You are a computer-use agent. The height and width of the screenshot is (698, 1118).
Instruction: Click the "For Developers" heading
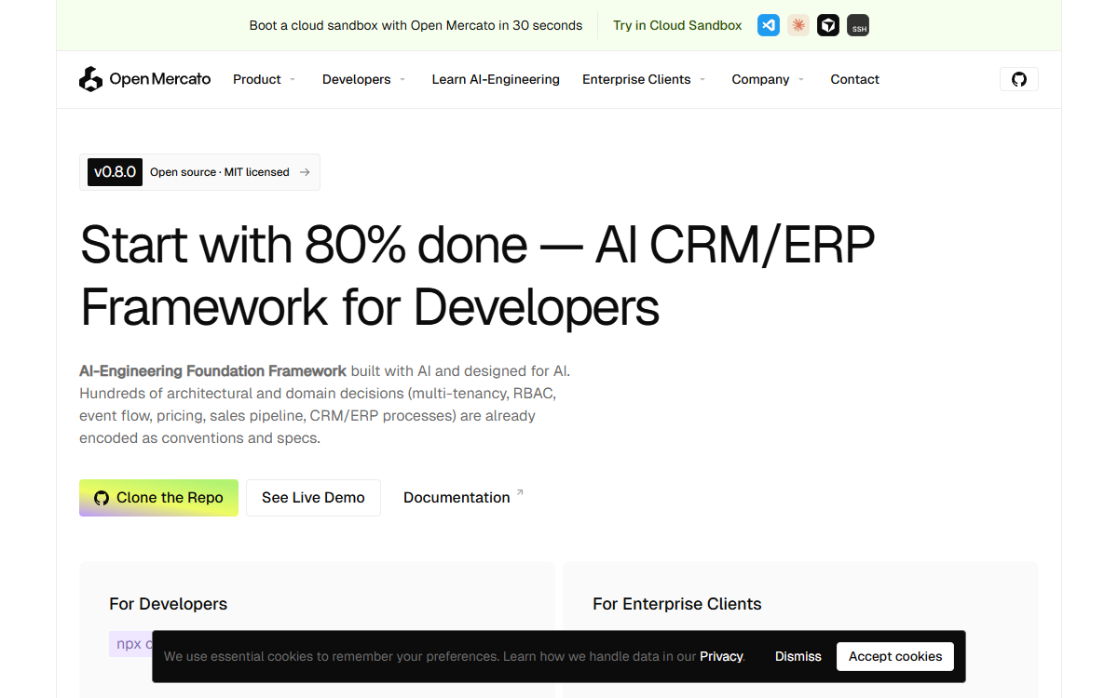168,604
